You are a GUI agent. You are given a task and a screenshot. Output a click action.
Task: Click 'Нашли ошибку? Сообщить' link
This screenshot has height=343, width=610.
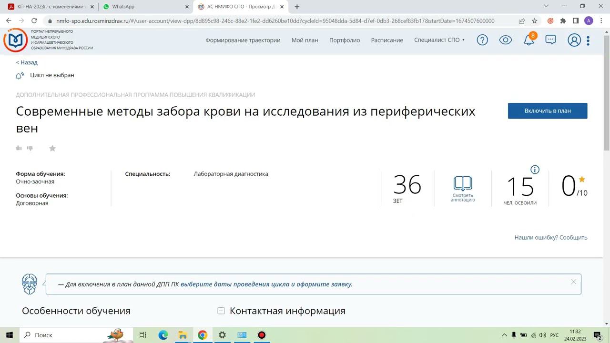click(x=551, y=237)
